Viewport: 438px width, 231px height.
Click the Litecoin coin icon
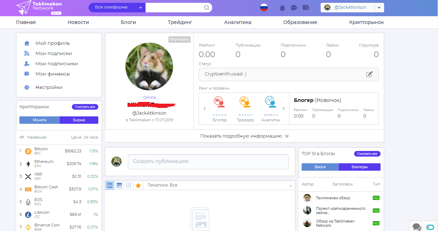click(28, 215)
